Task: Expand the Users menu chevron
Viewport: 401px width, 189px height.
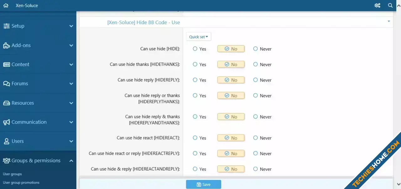Action: coord(71,141)
